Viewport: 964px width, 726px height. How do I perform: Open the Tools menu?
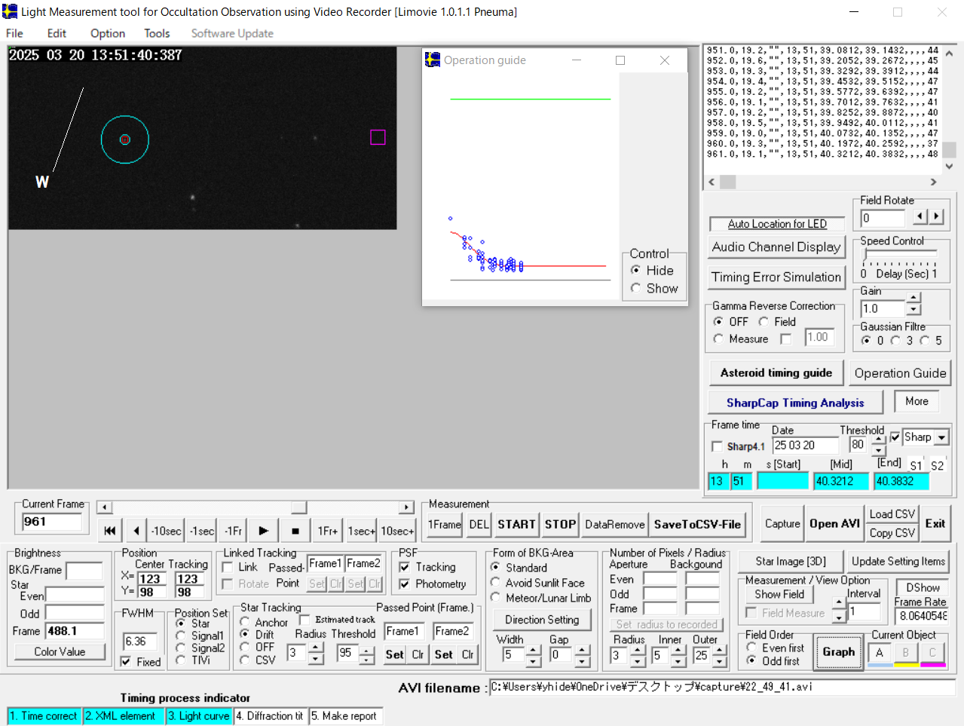157,33
